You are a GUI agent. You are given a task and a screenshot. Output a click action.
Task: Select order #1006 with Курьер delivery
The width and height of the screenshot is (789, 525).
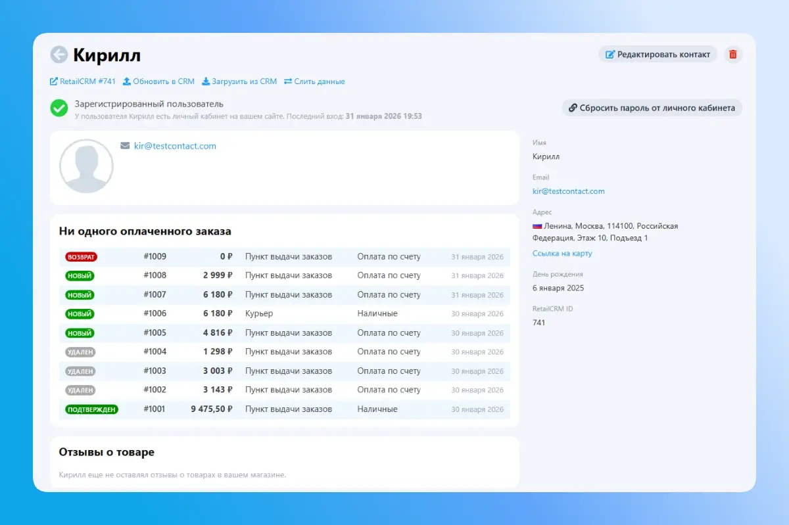click(155, 314)
